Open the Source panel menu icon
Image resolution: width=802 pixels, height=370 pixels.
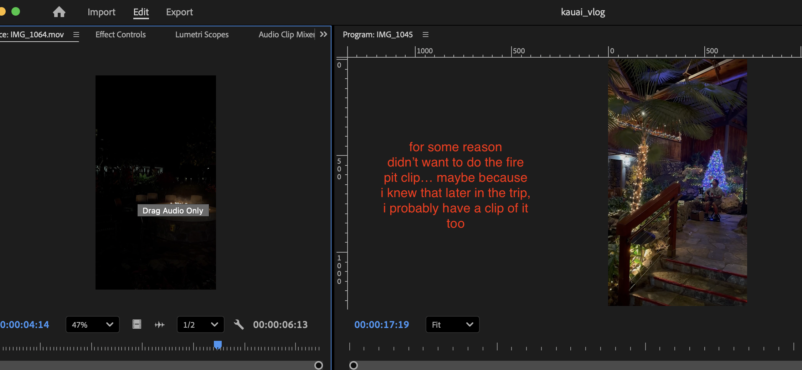coord(76,35)
